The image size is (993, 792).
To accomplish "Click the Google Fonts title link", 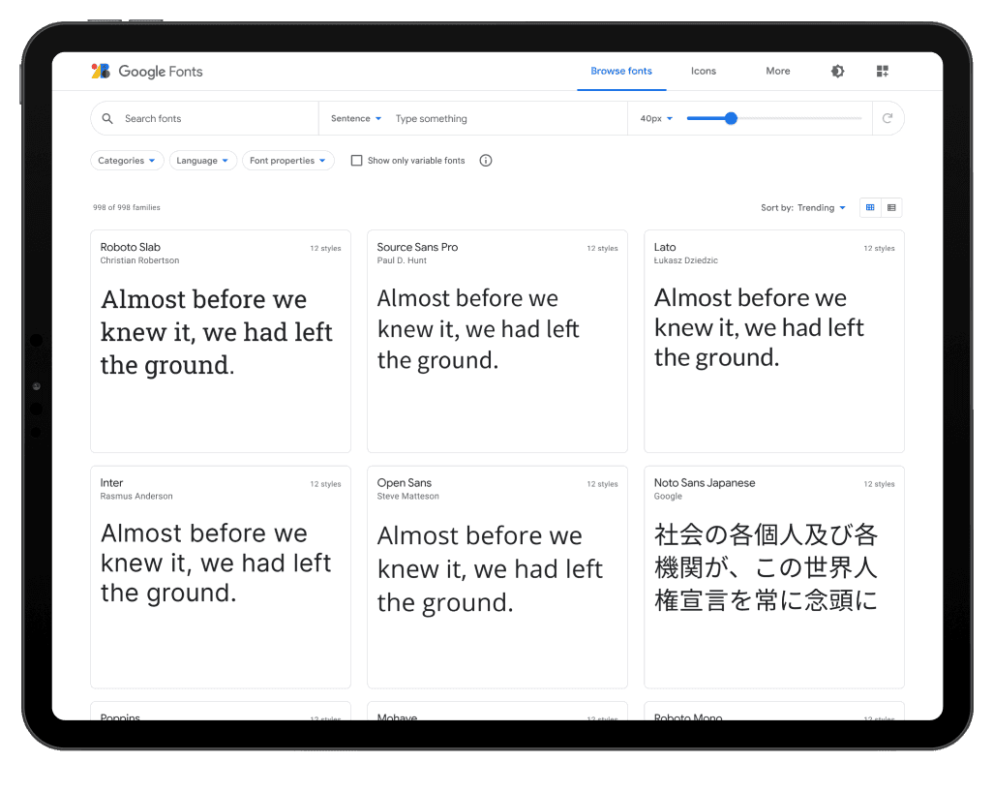I will click(x=161, y=71).
